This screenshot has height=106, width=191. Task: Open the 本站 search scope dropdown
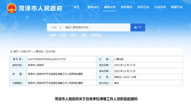pyautogui.click(x=56, y=28)
